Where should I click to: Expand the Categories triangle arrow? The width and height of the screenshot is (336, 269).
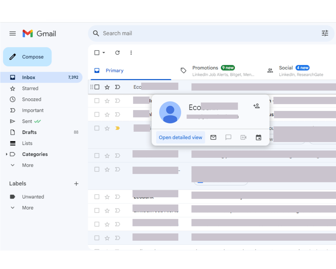pyautogui.click(x=6, y=154)
